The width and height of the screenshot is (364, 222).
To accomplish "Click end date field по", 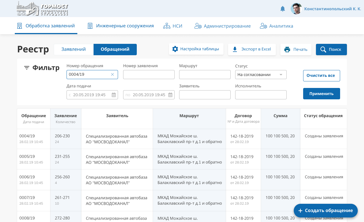I will [149, 95].
